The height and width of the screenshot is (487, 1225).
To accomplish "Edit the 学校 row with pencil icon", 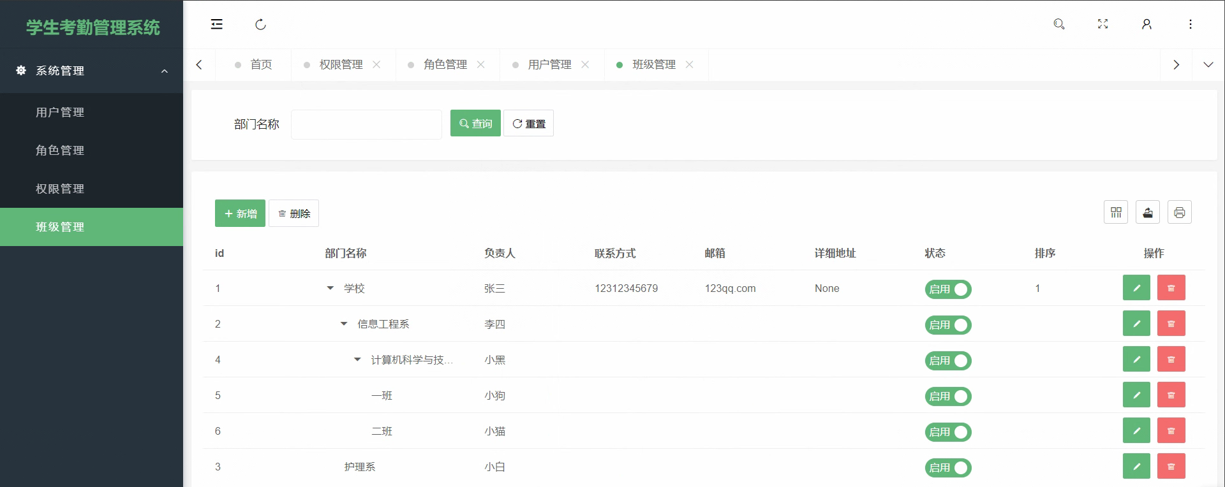I will pyautogui.click(x=1136, y=288).
